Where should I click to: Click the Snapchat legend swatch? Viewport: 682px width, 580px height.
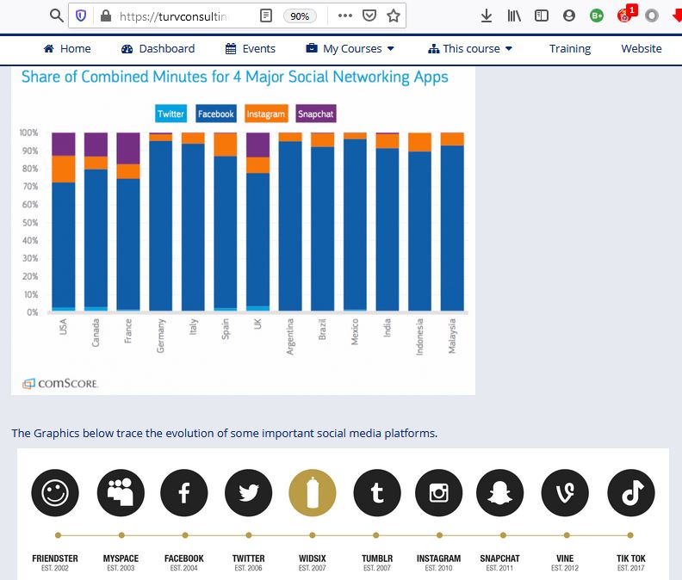[x=316, y=114]
